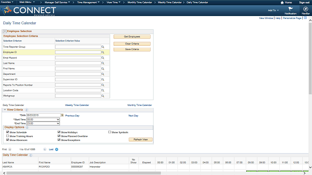Open the Favorites menu
Screen dimensions: 312x175
click(7, 2)
